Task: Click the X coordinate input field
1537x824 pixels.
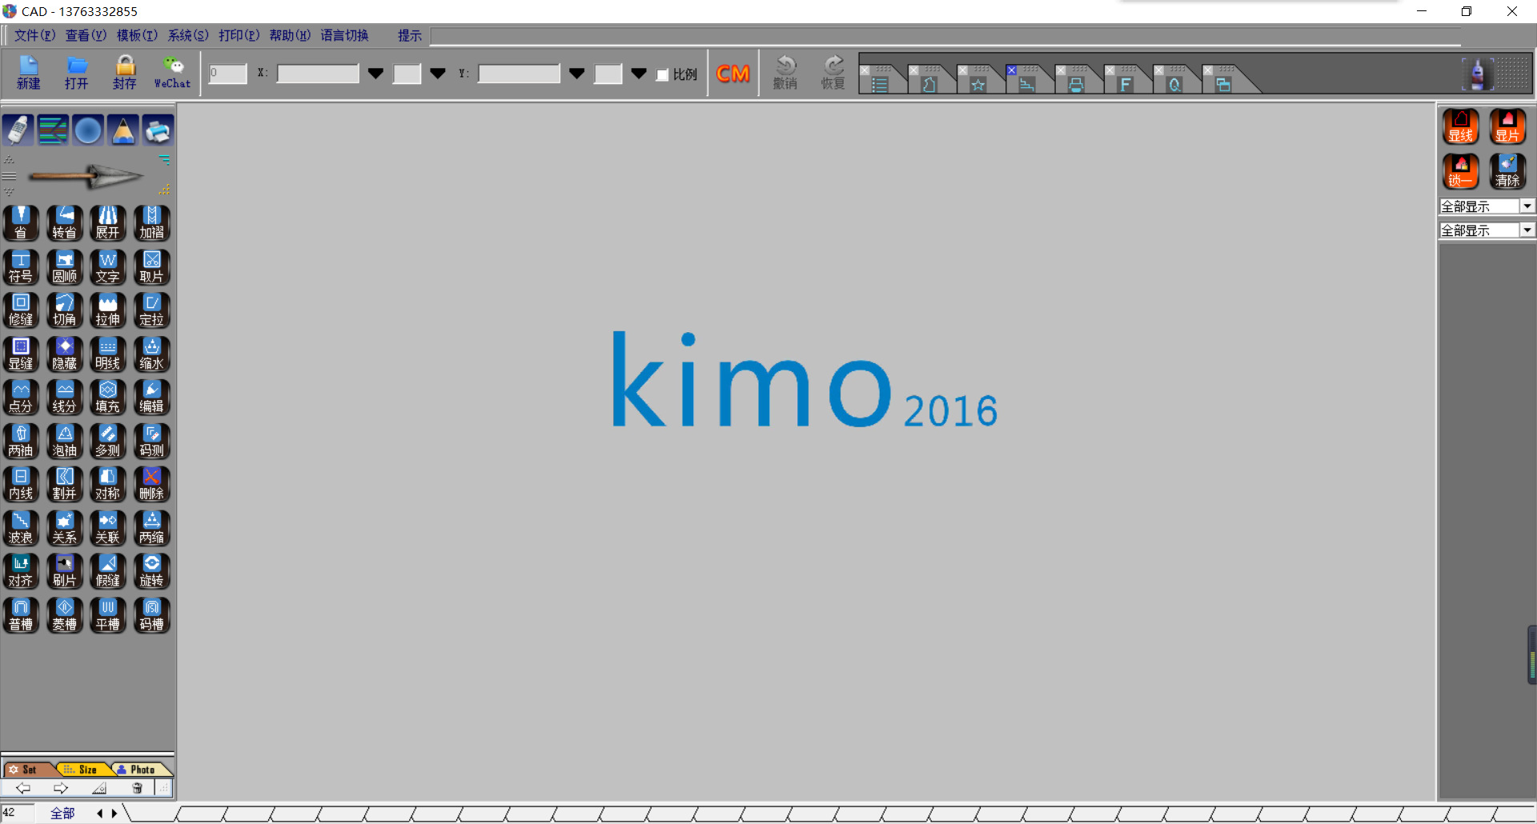Action: point(318,74)
